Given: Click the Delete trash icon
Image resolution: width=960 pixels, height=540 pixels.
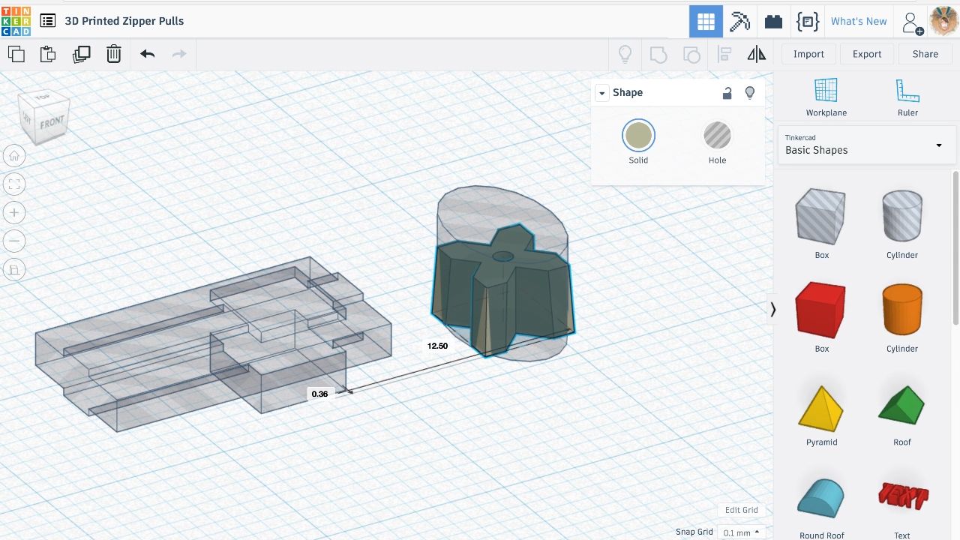Looking at the screenshot, I should pos(113,53).
